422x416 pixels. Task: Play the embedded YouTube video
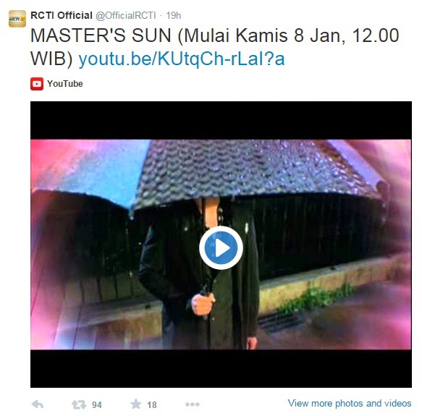(x=221, y=248)
